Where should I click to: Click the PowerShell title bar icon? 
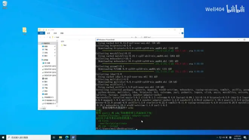pos(97,40)
